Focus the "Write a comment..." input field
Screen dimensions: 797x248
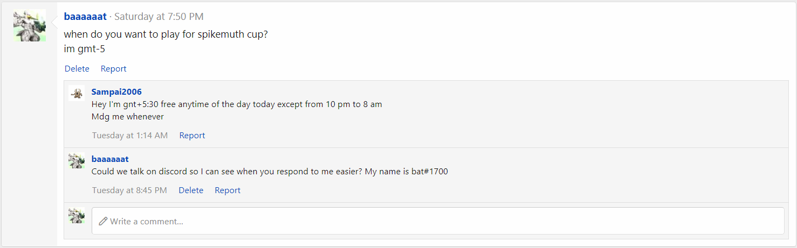point(438,221)
